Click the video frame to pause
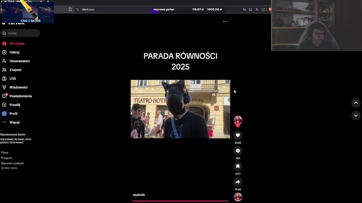 click(x=180, y=109)
